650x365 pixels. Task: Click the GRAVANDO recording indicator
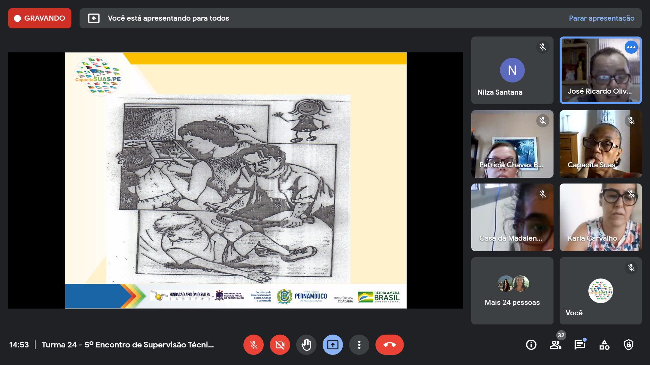tap(40, 18)
